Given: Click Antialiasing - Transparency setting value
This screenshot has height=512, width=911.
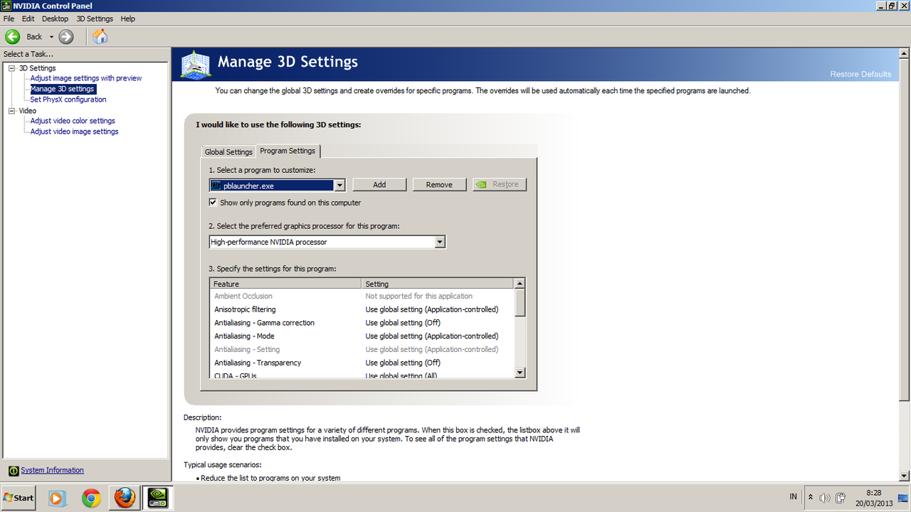Looking at the screenshot, I should click(x=403, y=363).
